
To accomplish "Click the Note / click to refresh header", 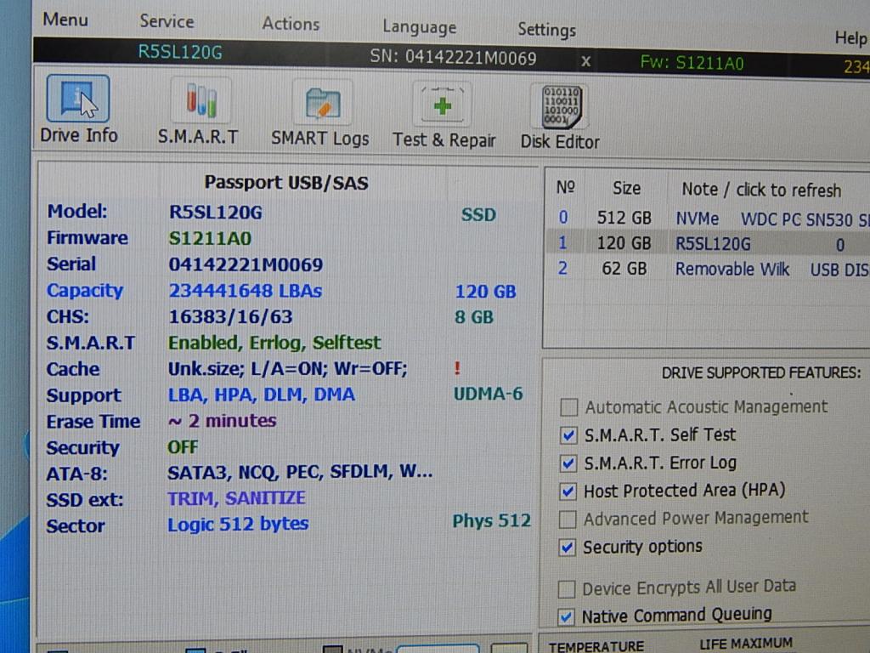I will (761, 190).
